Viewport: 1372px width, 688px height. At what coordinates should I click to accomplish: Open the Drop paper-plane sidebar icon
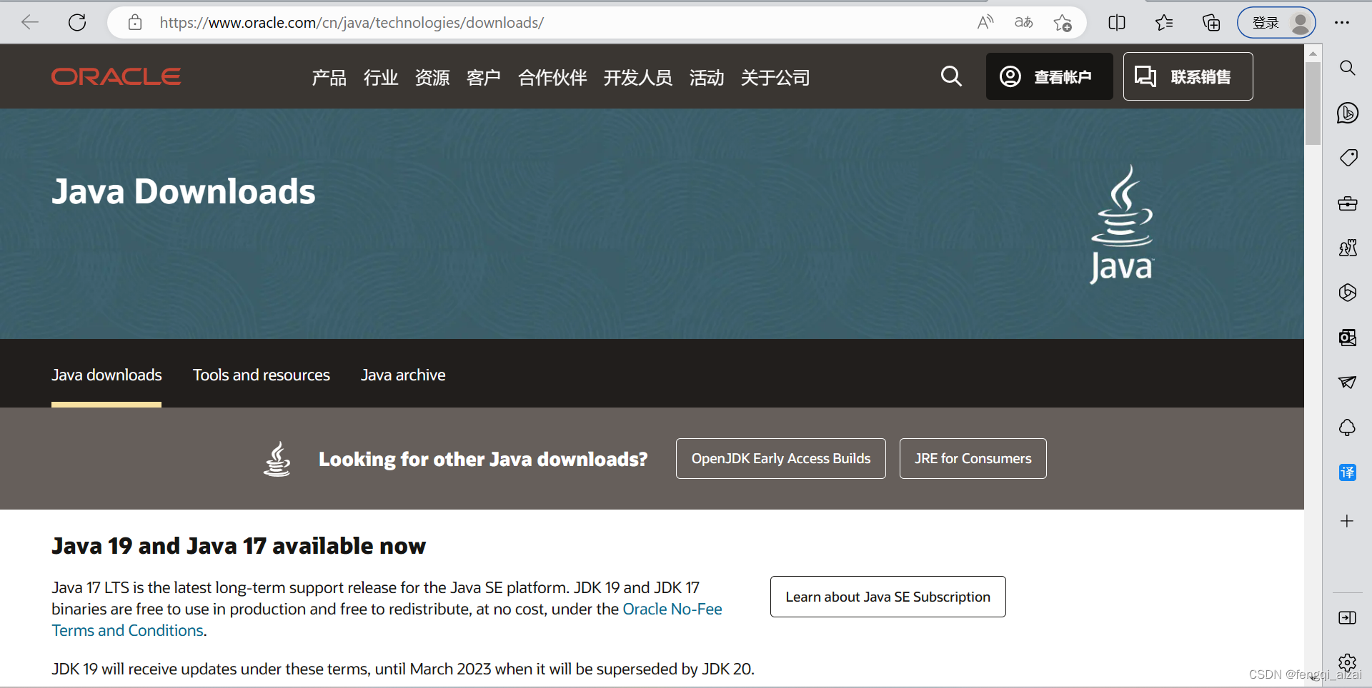click(x=1348, y=383)
